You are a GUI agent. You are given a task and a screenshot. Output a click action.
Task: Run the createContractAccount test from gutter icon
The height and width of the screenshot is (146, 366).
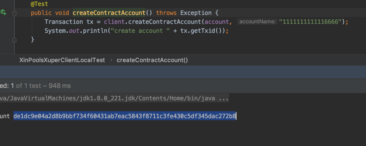click(x=3, y=12)
